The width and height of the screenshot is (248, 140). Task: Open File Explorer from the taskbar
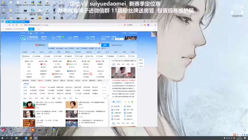point(16,138)
